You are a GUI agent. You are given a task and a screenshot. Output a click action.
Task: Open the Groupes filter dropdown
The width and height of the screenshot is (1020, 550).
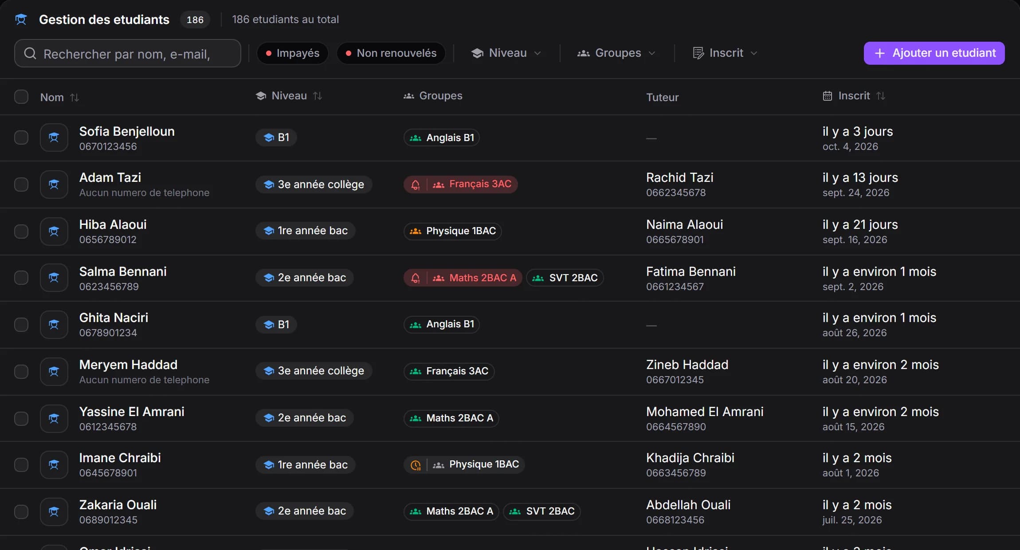tap(616, 53)
